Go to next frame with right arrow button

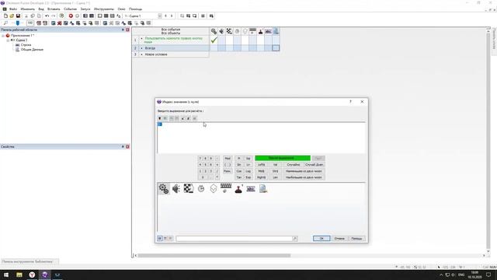click(172, 16)
